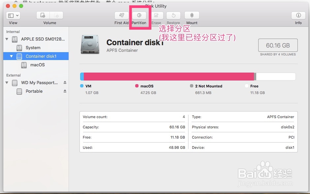The image size is (310, 194).
Task: Click the Portable volume drive icon
Action: click(19, 91)
